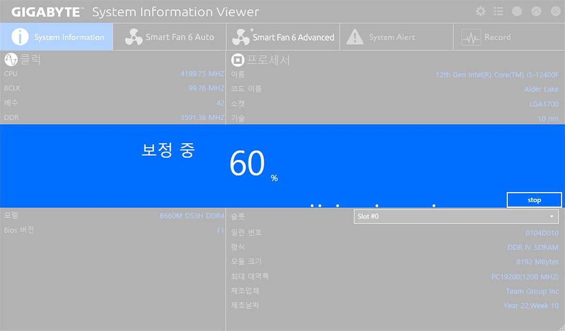The height and width of the screenshot is (331, 565).
Task: Click the 클럭 section heading
Action: (x=31, y=60)
